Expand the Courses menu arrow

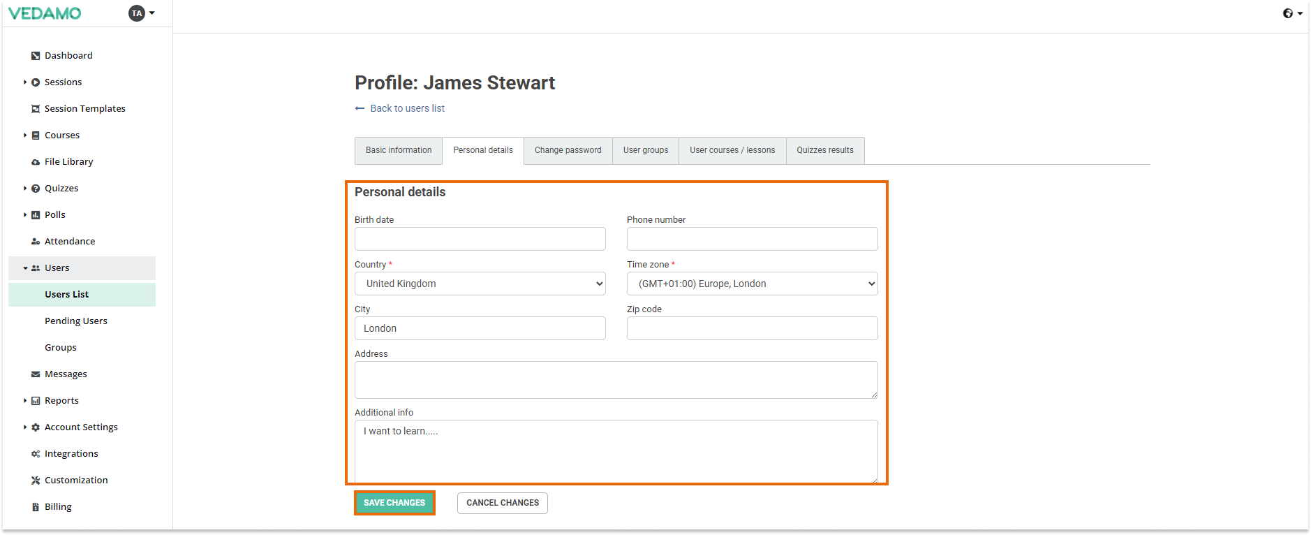coord(25,135)
